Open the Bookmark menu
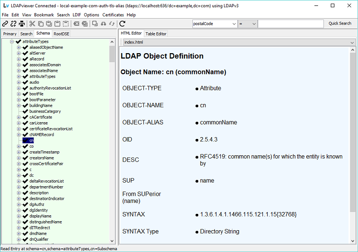Viewport: 358px width, 252px height. pyautogui.click(x=44, y=15)
